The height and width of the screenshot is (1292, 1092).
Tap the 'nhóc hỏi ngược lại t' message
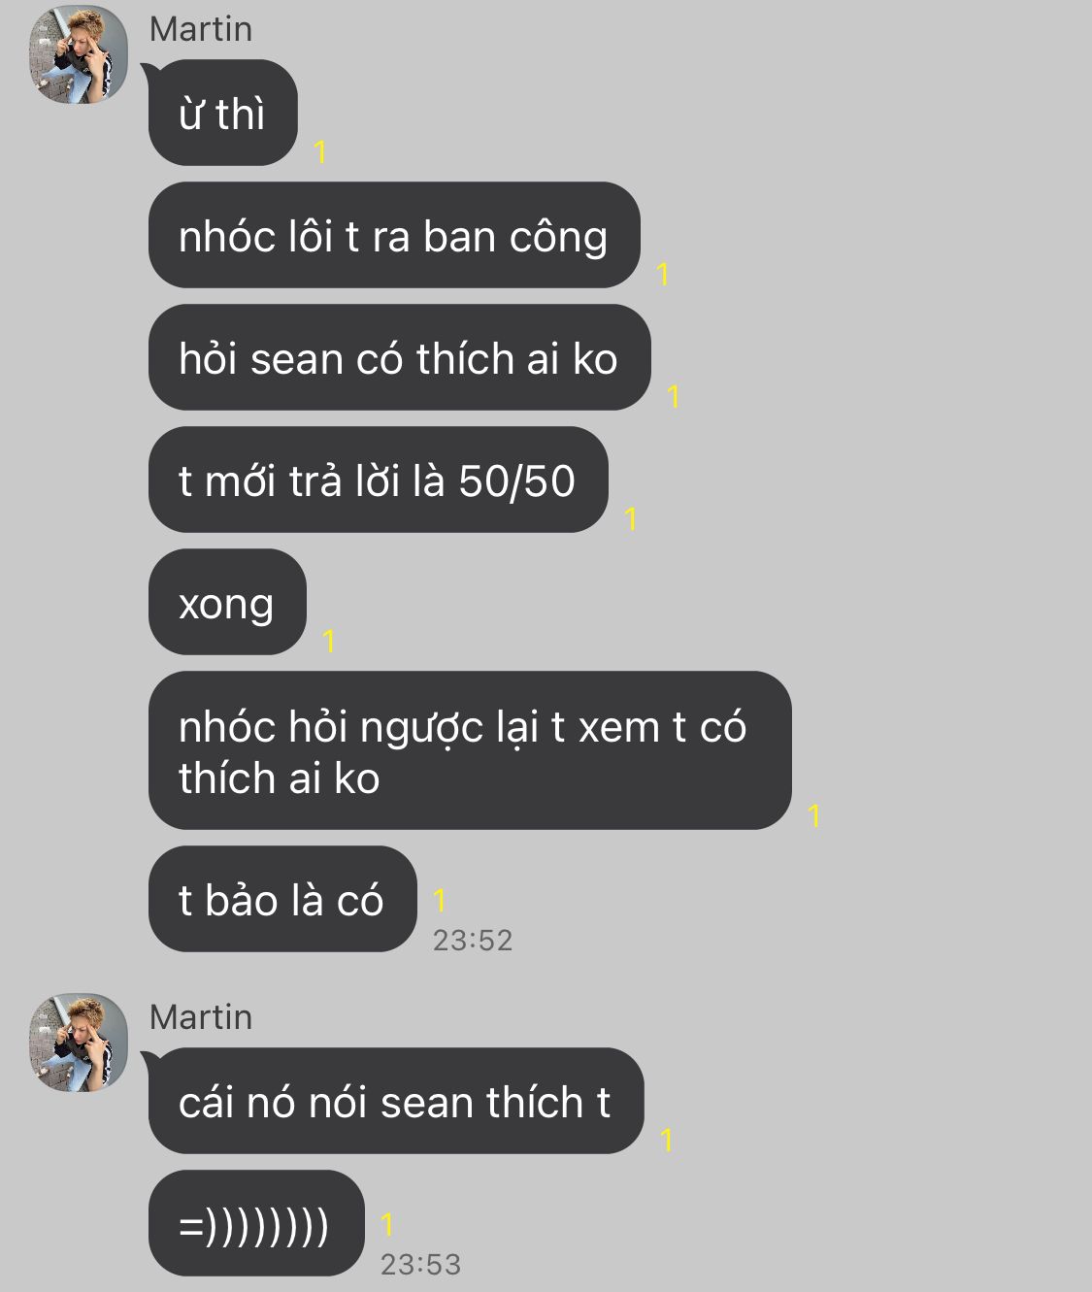coord(470,750)
